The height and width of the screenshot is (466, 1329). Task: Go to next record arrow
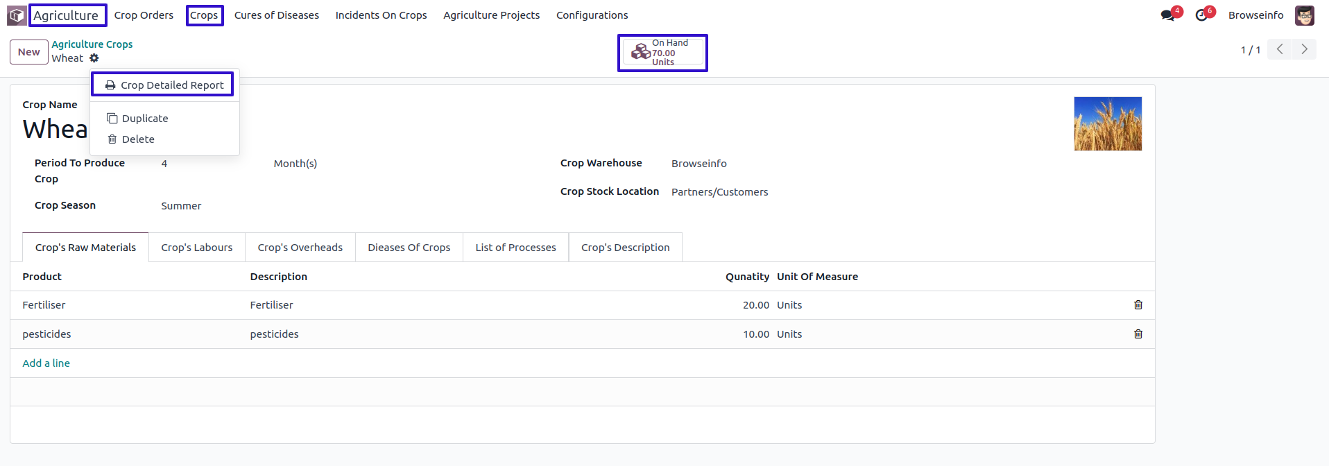coord(1304,49)
